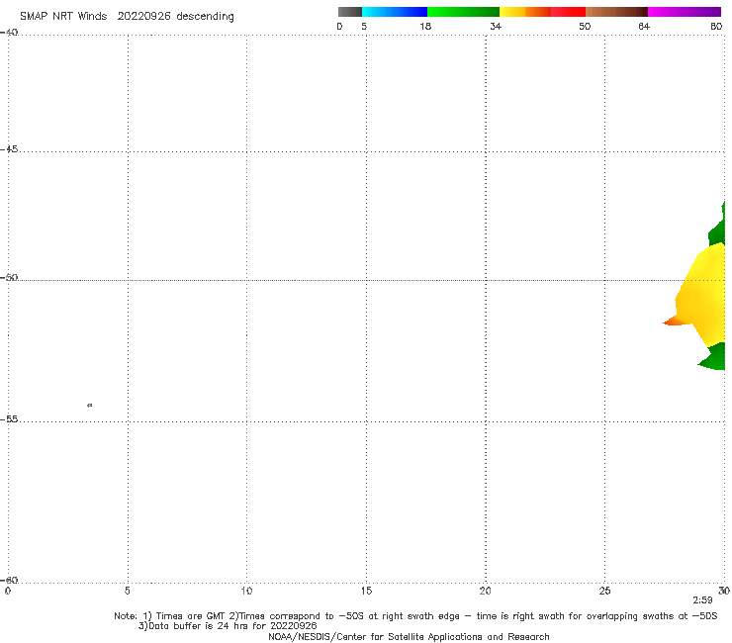Pick the magenta-purple segment of the color bar
Screen dimensions: 732x643
point(685,12)
